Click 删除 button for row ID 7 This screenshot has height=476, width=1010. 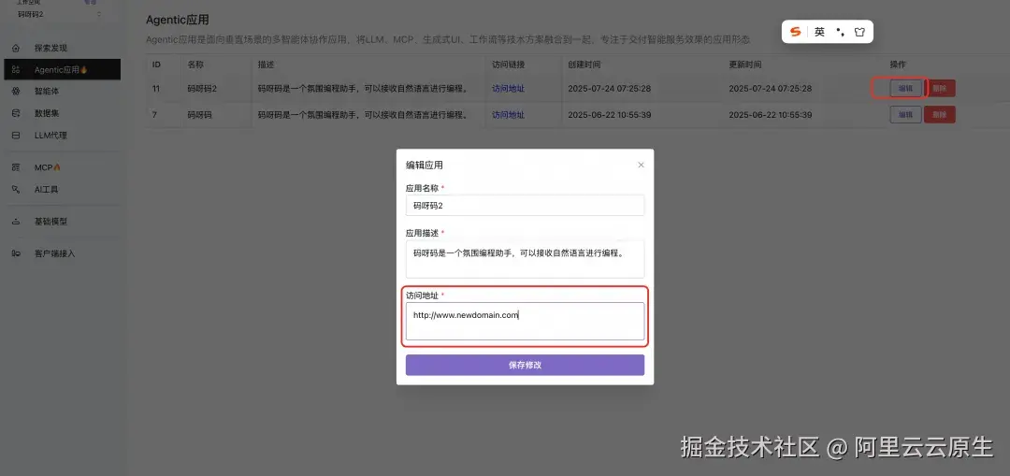pos(940,115)
